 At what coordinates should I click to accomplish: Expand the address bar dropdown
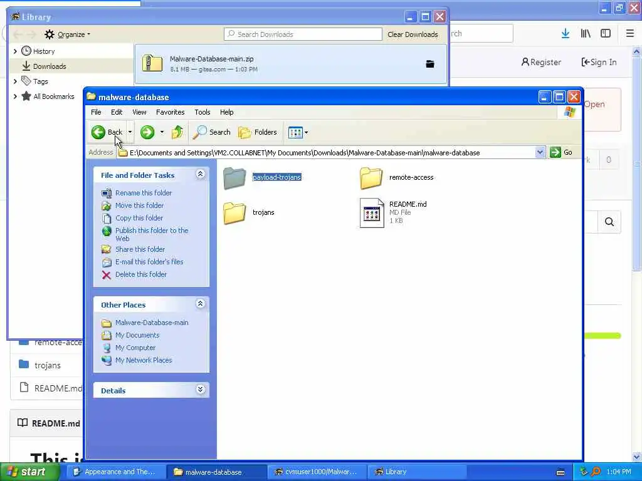coord(540,153)
